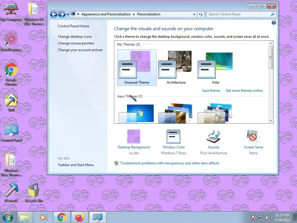Select the second Aero theme with orange image
Screen dimensions: 297x223
176,114
